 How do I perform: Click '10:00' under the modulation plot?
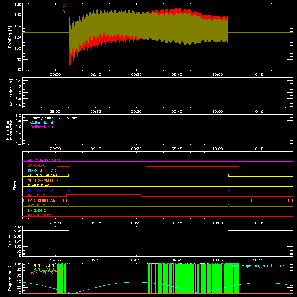218,149
